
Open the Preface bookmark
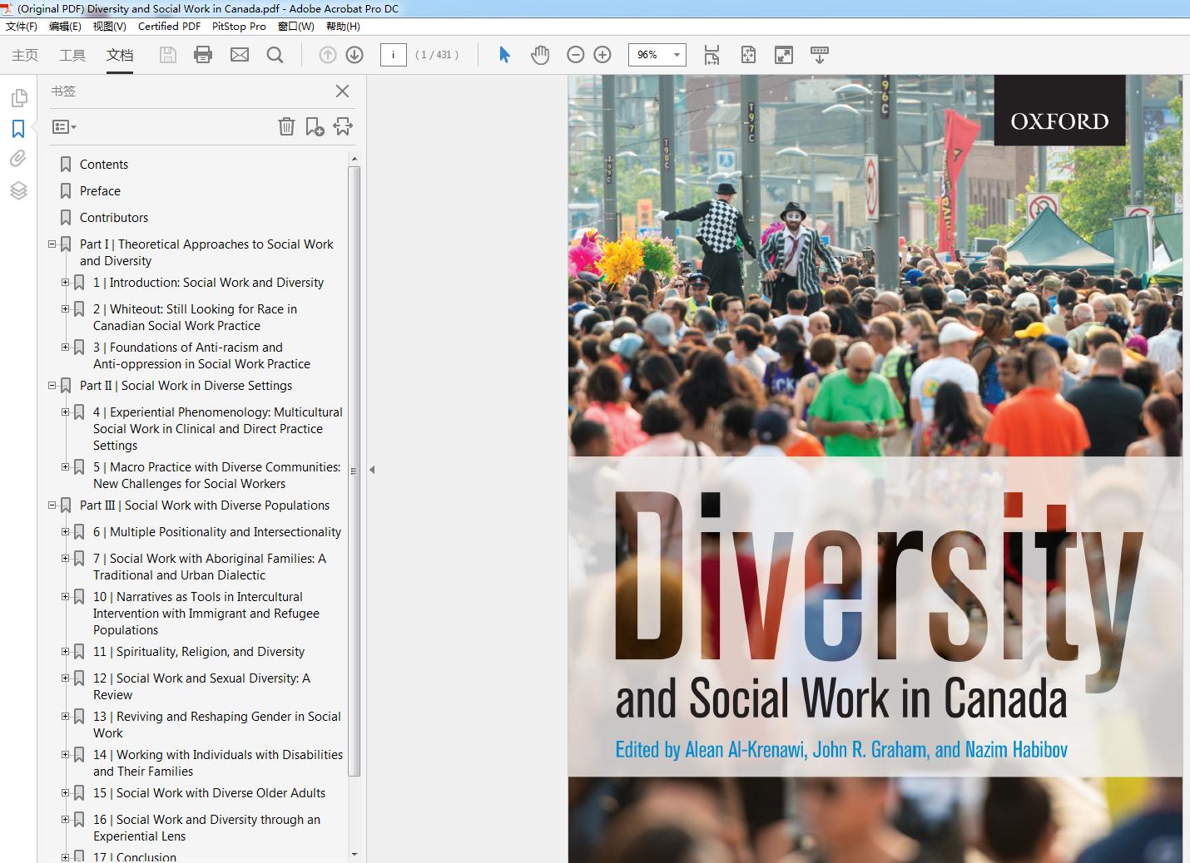[x=100, y=191]
